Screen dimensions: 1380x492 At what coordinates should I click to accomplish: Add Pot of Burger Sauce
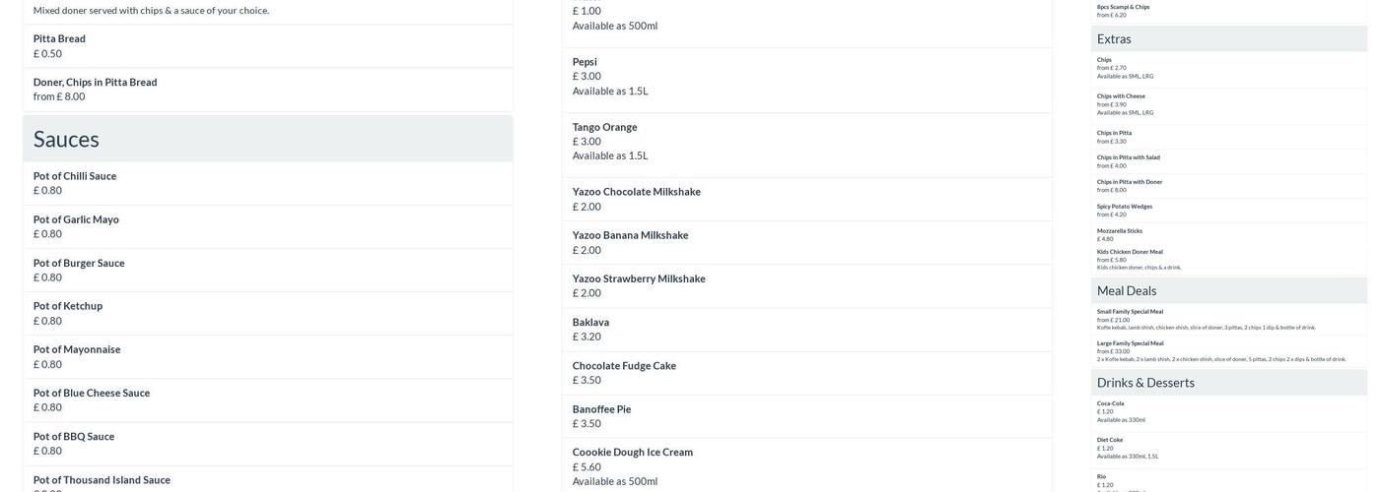79,263
